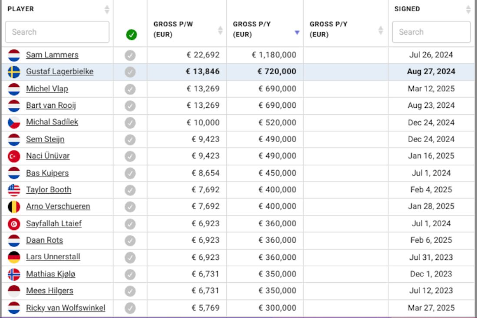Viewport: 477px width, 318px height.
Task: Click Belgium flag beside Arno Verschueren
Action: pyautogui.click(x=14, y=207)
